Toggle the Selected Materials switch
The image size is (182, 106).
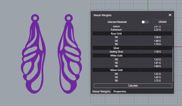145,22
